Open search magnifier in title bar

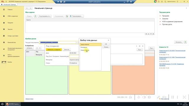pyautogui.click(x=165, y=1)
